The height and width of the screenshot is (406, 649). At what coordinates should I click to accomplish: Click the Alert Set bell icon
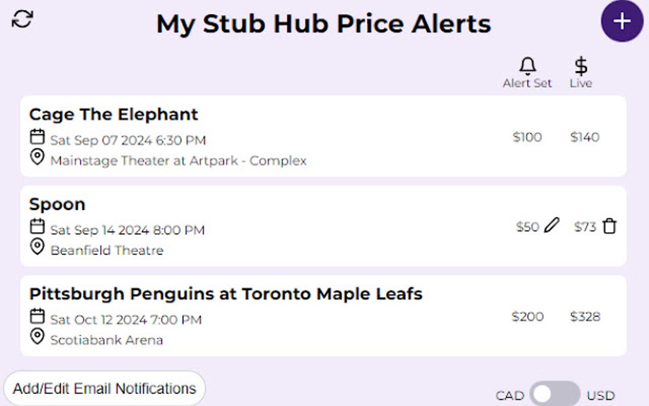click(x=527, y=66)
